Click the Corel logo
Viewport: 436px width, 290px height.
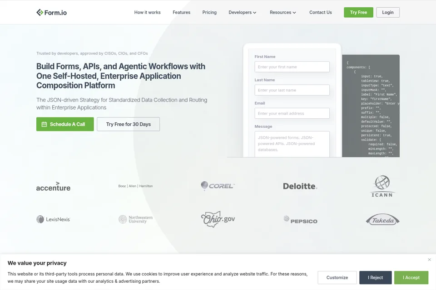tap(218, 186)
